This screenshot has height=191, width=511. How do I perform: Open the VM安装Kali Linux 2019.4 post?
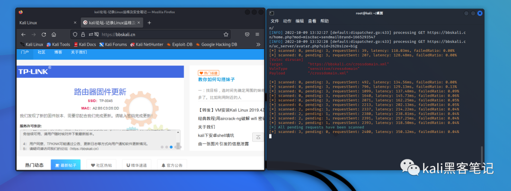pyautogui.click(x=231, y=110)
